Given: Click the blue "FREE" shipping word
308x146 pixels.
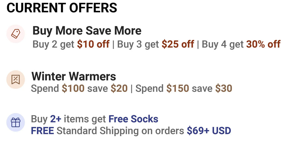Looking at the screenshot, I should [42, 131].
